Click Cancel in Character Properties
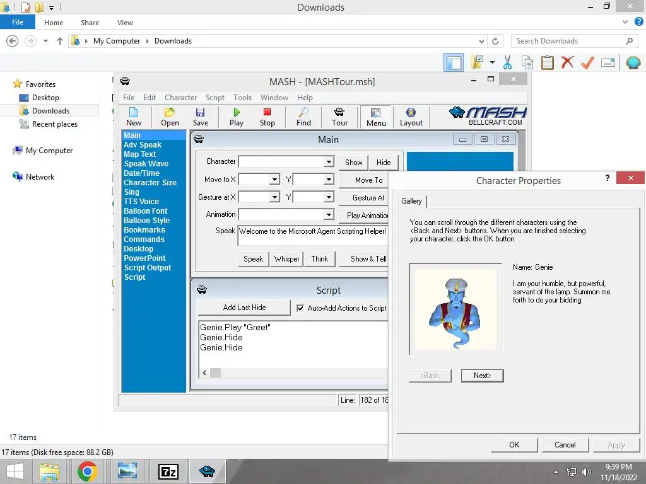The image size is (646, 484). pos(565,444)
